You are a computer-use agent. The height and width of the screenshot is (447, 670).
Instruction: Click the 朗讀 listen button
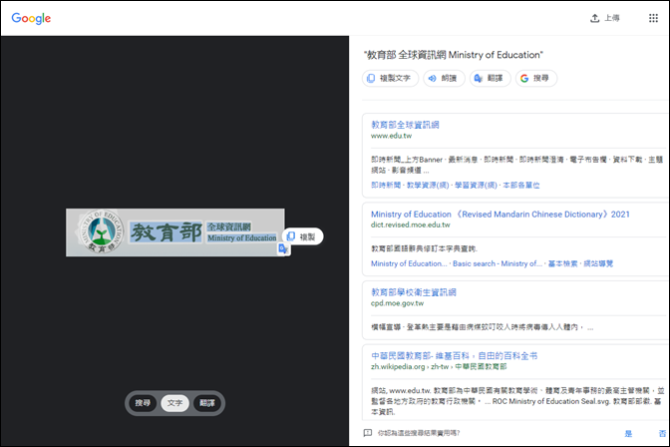444,78
